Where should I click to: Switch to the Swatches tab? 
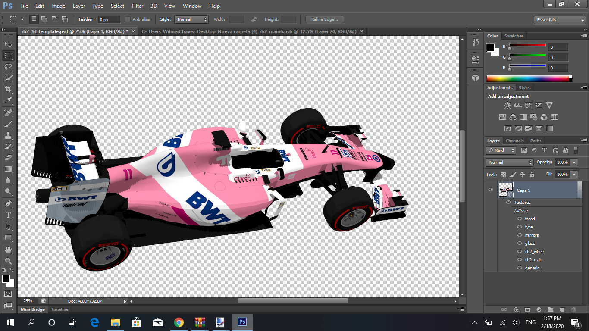point(514,36)
